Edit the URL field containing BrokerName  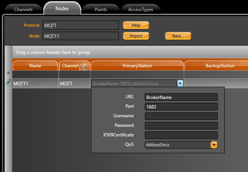(181, 97)
